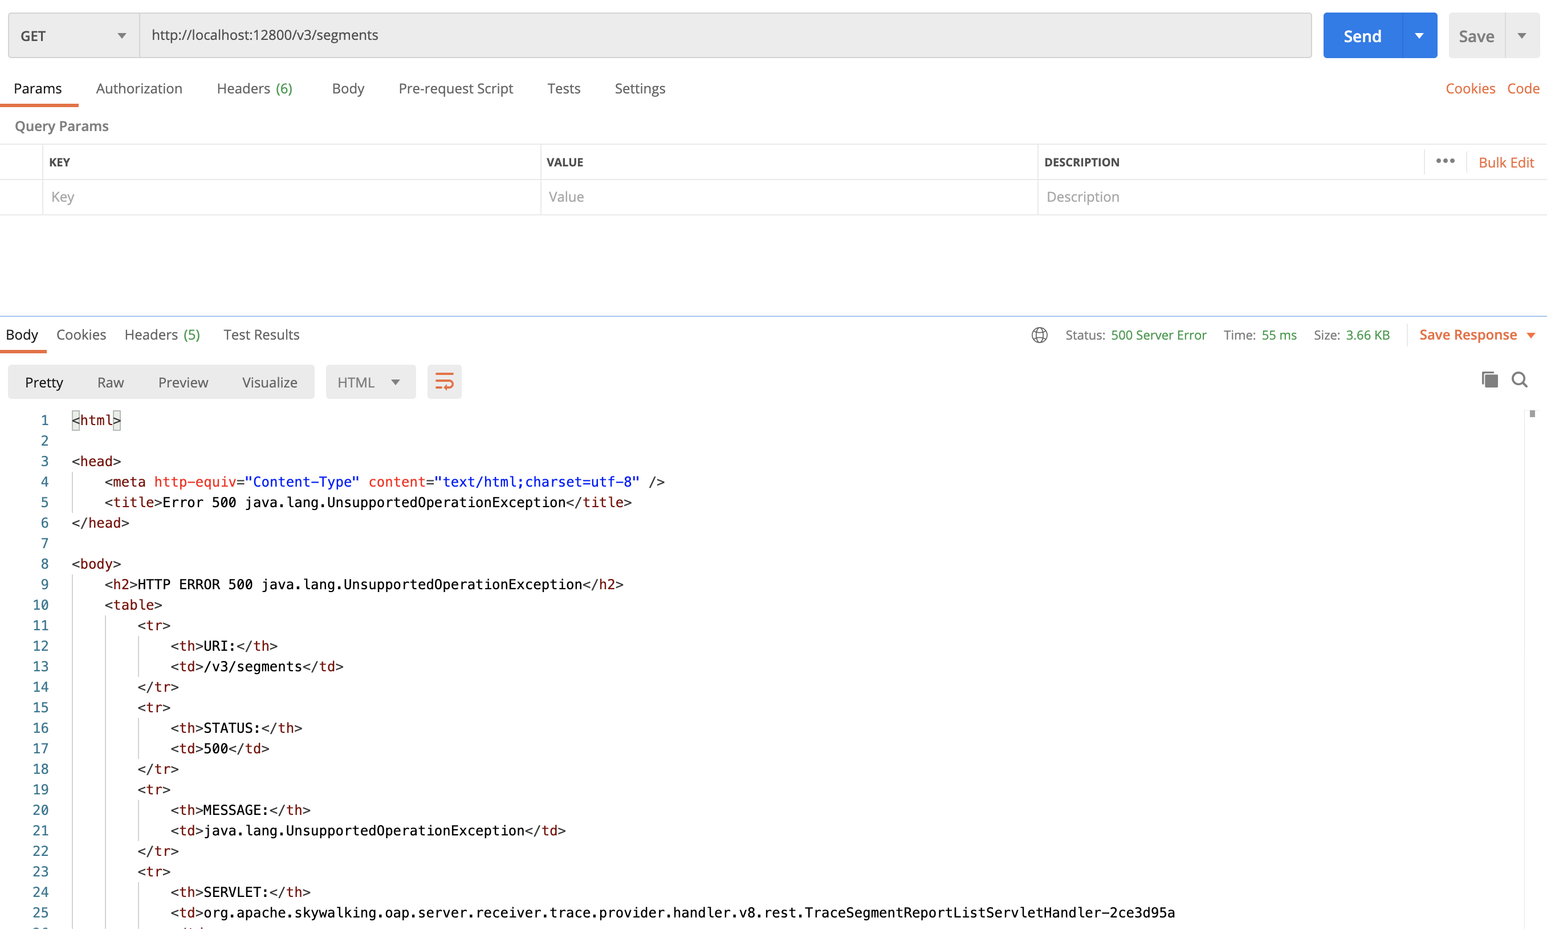Screen dimensions: 1547x930
Task: Open the GET method dropdown
Action: click(x=74, y=36)
